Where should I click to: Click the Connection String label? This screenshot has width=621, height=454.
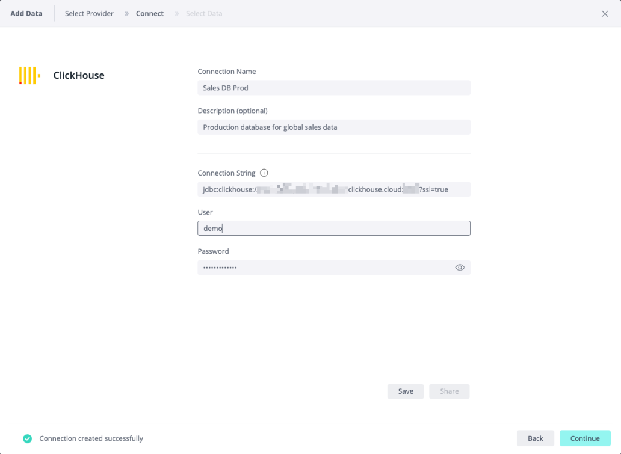pyautogui.click(x=226, y=173)
